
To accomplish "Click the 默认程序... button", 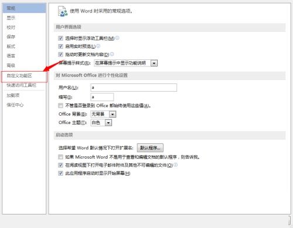I will point(150,147).
